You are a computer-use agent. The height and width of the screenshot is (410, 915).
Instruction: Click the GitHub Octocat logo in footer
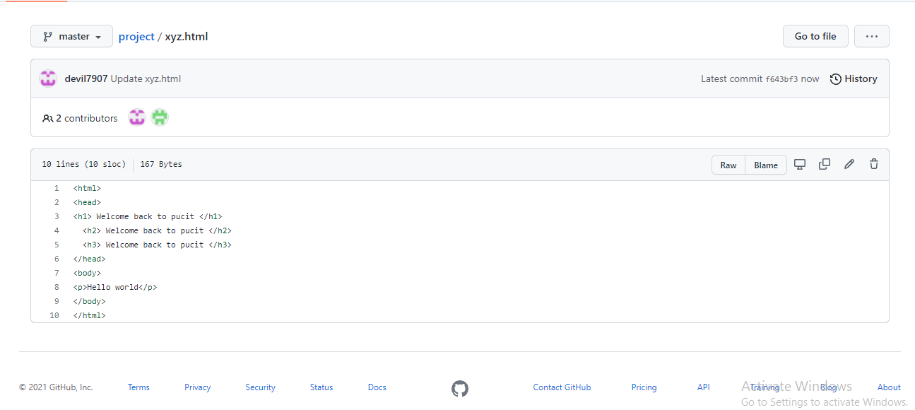coord(460,388)
